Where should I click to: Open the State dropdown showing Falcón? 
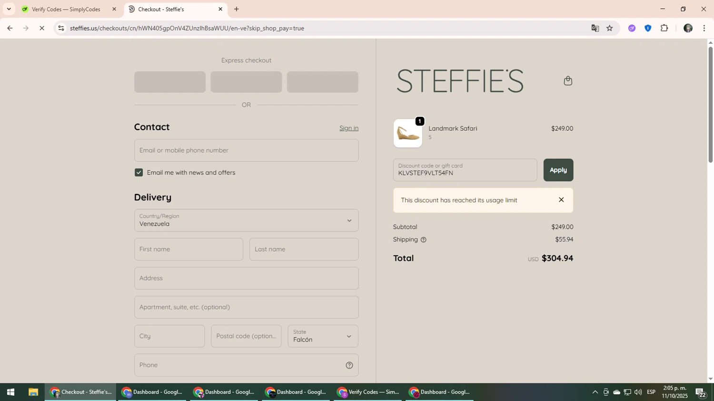[323, 336]
